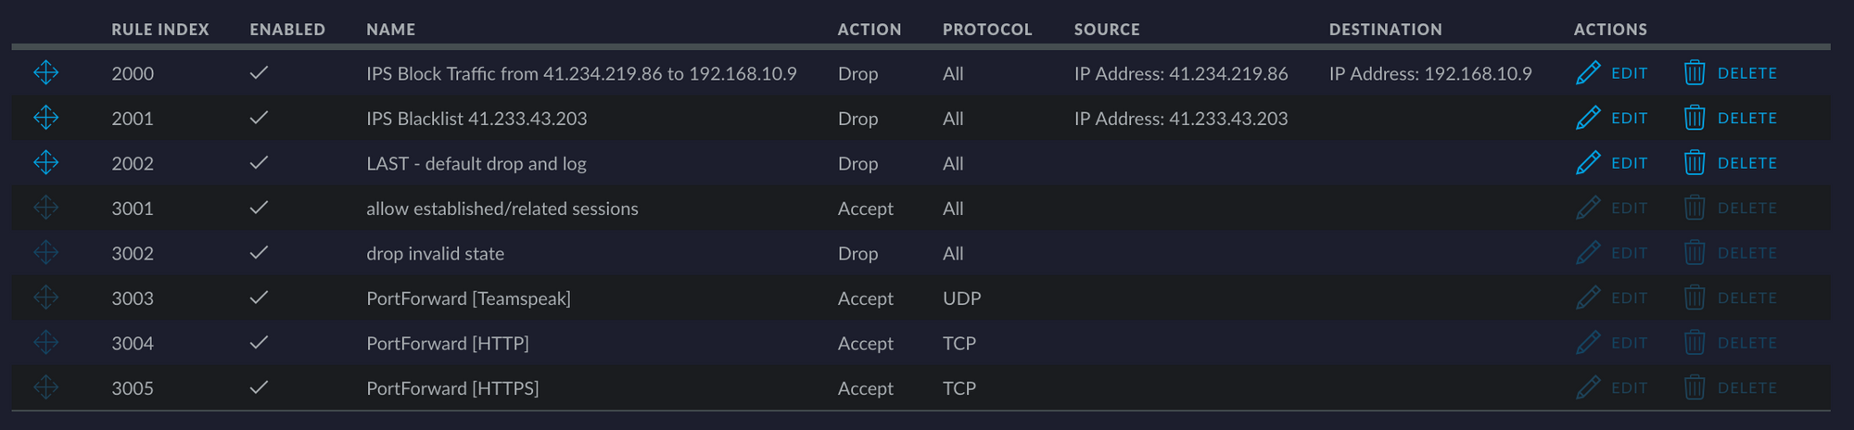Toggle enabled checkmark for rule 2000
This screenshot has width=1854, height=430.
click(260, 72)
